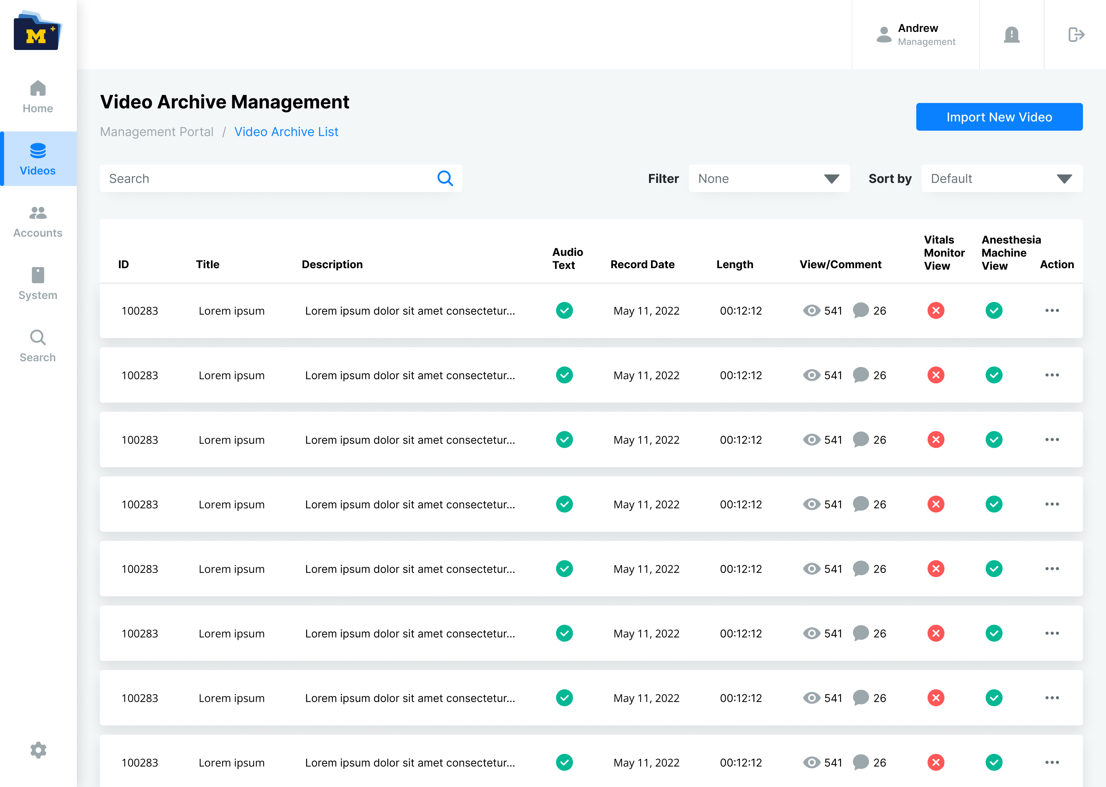Open the fourth row's action ellipsis menu
The width and height of the screenshot is (1106, 787).
pyautogui.click(x=1052, y=504)
